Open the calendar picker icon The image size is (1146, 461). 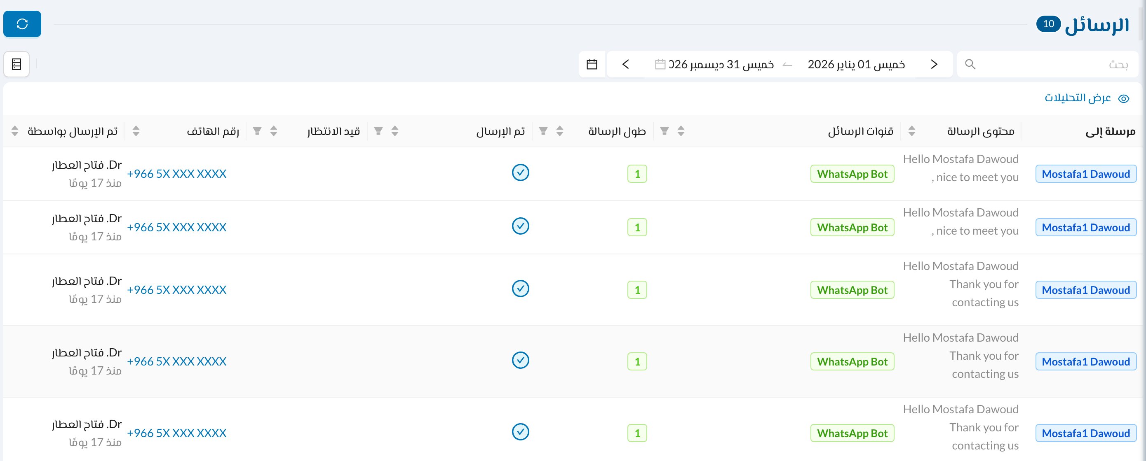[x=592, y=64]
